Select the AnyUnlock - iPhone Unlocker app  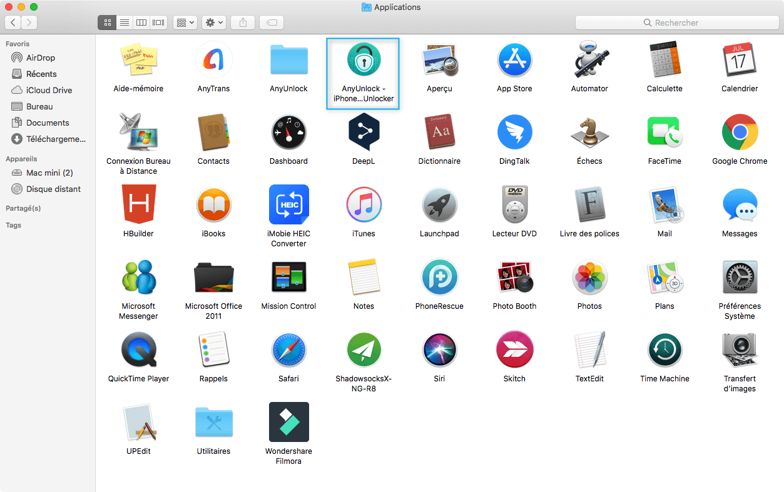(x=364, y=61)
